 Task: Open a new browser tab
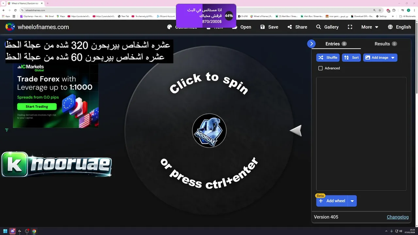tap(48, 3)
